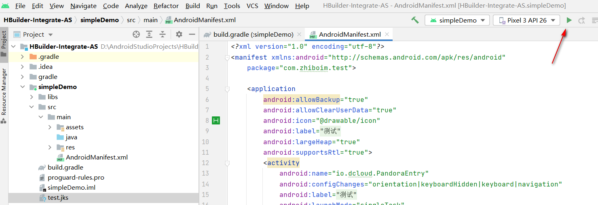Select the java folder in tree
This screenshot has height=205, width=598.
72,137
